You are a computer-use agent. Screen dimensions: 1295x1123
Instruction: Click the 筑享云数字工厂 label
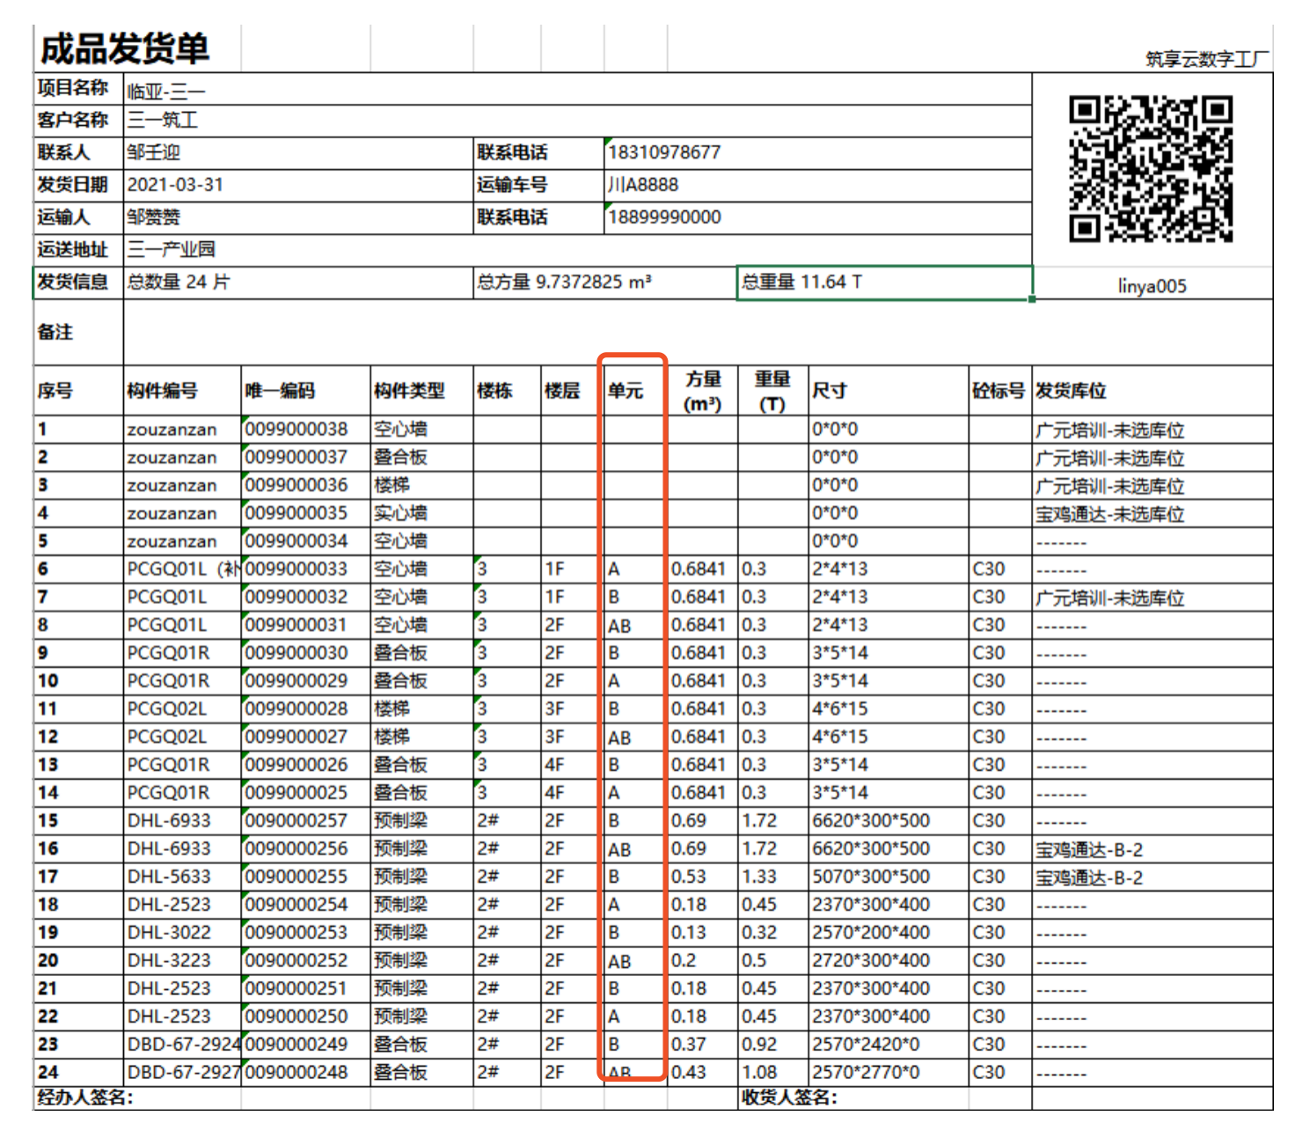click(x=1206, y=59)
